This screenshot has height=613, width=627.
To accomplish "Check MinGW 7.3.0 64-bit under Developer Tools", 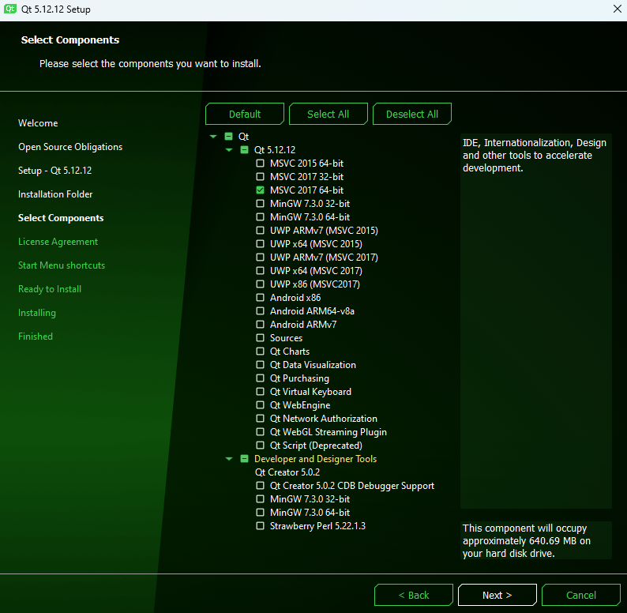I will [260, 513].
